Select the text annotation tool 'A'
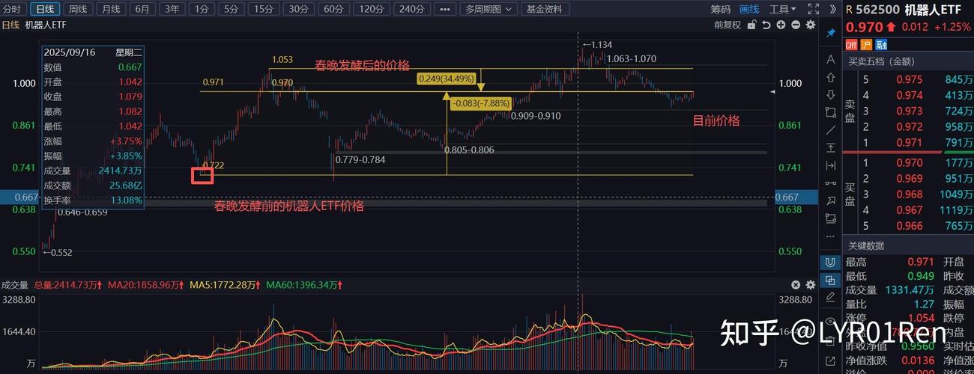 coord(830,60)
